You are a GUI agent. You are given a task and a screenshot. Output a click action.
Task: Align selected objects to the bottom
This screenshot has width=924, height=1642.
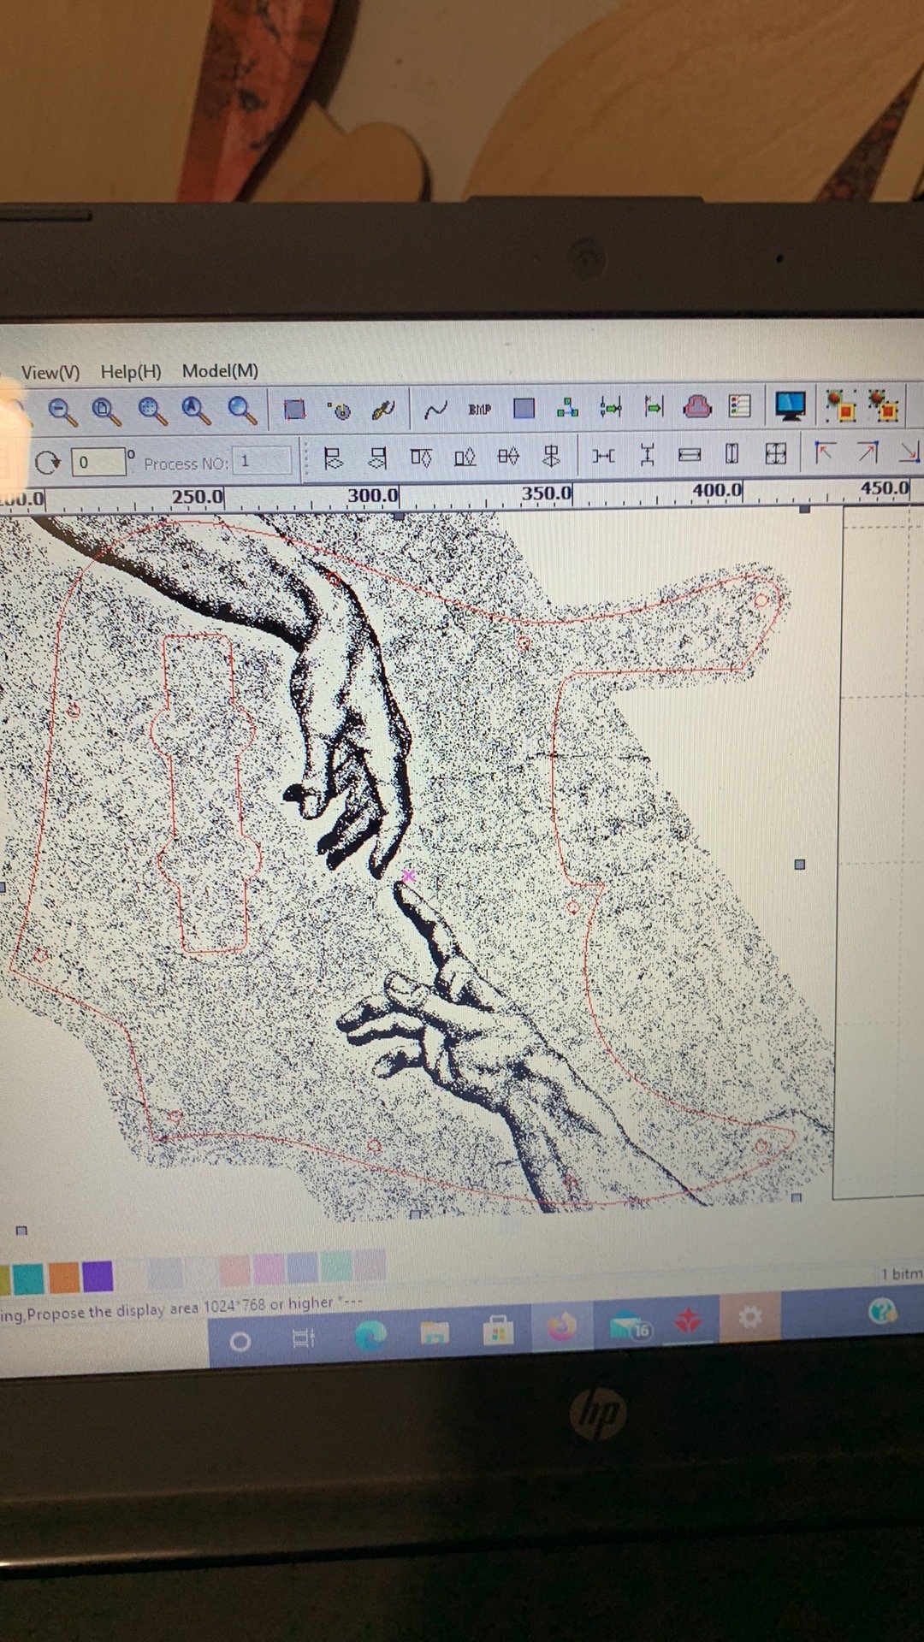coord(465,458)
